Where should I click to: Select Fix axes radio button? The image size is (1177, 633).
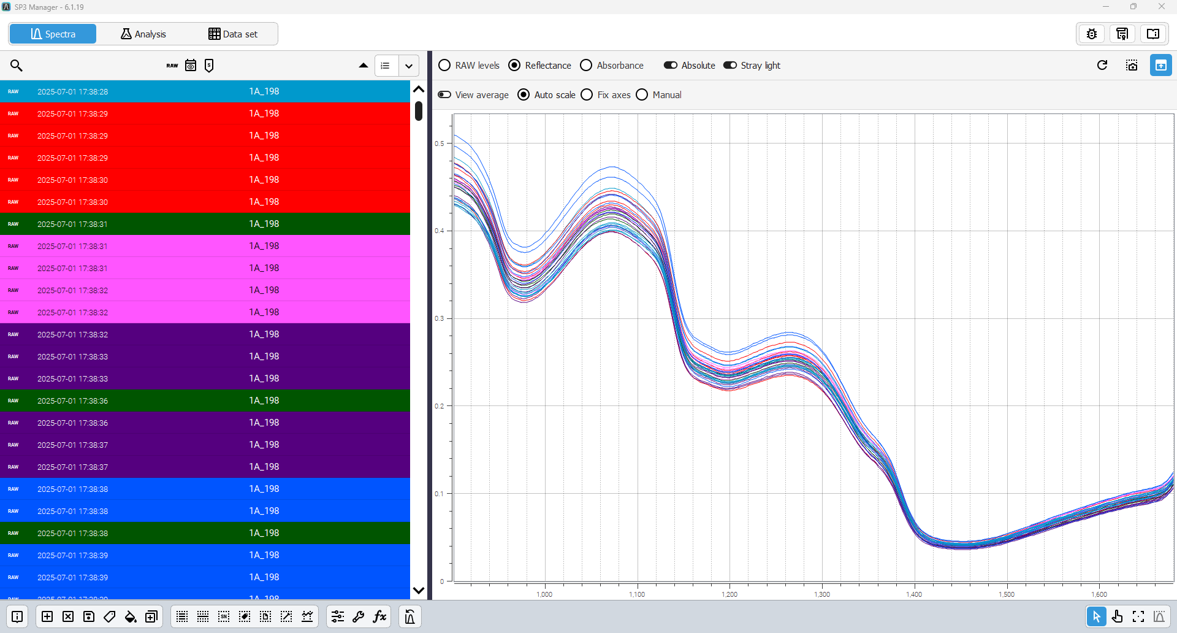pos(587,95)
